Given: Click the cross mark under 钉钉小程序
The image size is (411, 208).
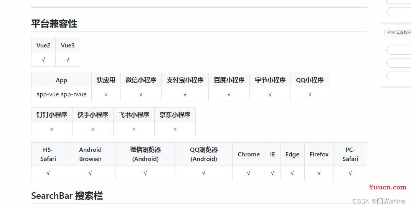Looking at the screenshot, I should [52, 129].
